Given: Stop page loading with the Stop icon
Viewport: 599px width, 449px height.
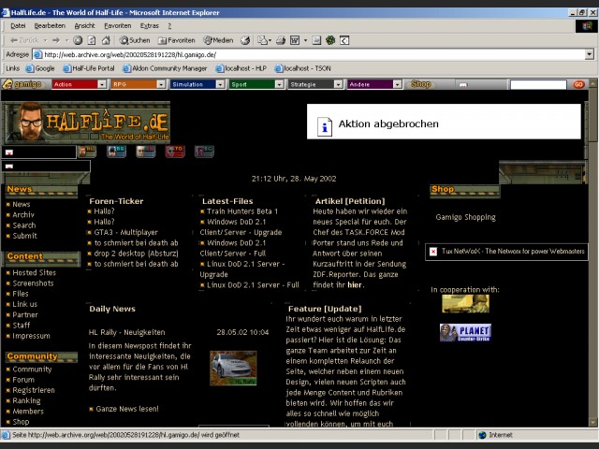Looking at the screenshot, I should click(x=78, y=40).
